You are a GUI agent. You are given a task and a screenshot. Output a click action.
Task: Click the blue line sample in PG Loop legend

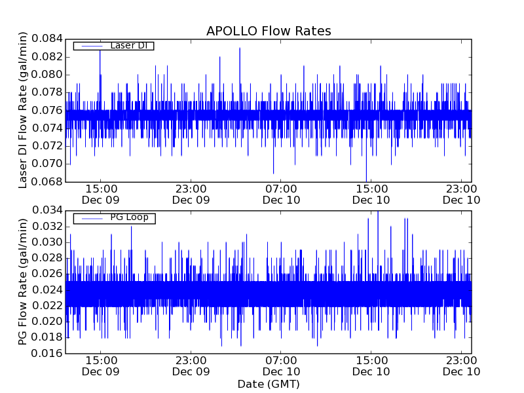(x=92, y=219)
